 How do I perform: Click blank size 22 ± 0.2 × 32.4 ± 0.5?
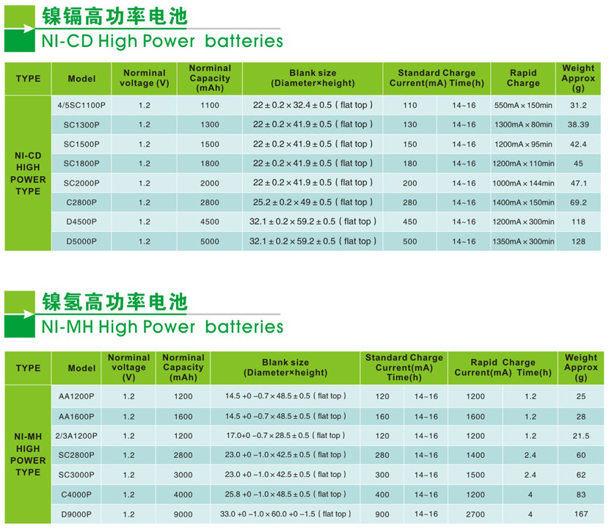click(313, 105)
